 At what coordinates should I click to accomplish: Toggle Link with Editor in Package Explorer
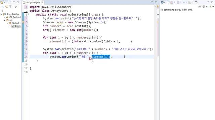coord(6,7)
